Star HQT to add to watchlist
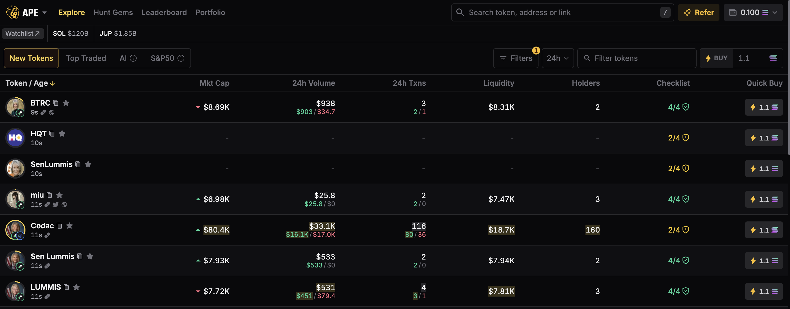 pyautogui.click(x=62, y=133)
